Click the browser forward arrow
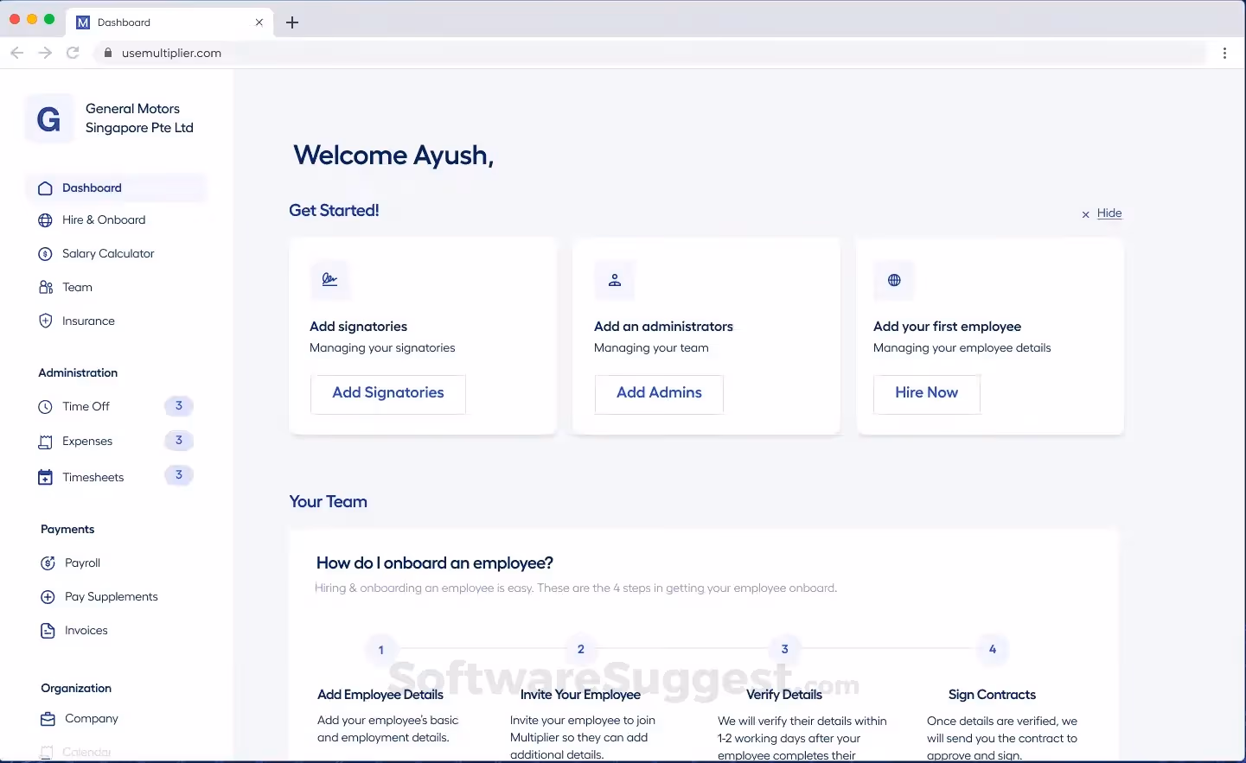Image resolution: width=1246 pixels, height=763 pixels. coord(45,53)
